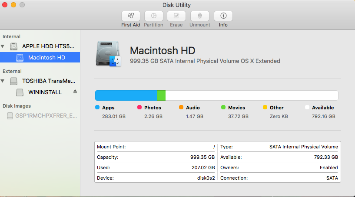Viewport: 355px width, 197px height.
Task: Select Macintosh HD in the sidebar
Action: [40, 57]
